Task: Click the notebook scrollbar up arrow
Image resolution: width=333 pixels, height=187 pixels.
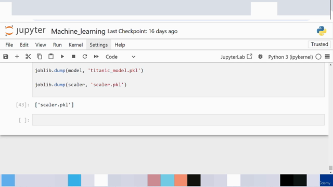Action: tap(330, 65)
